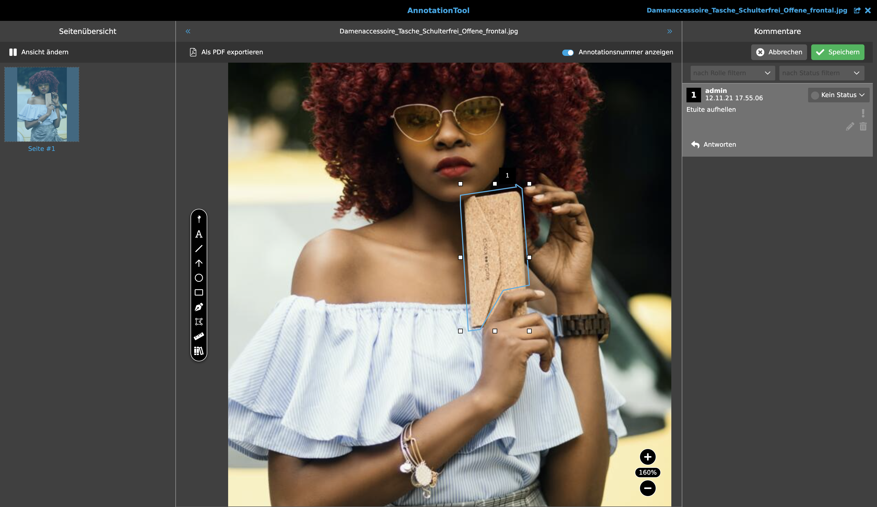Go to previous file with left chevrons

188,31
